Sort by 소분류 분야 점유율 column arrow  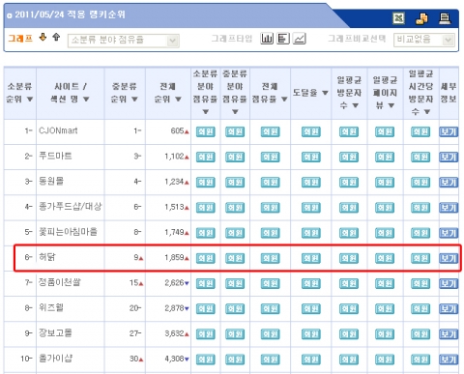(206, 112)
